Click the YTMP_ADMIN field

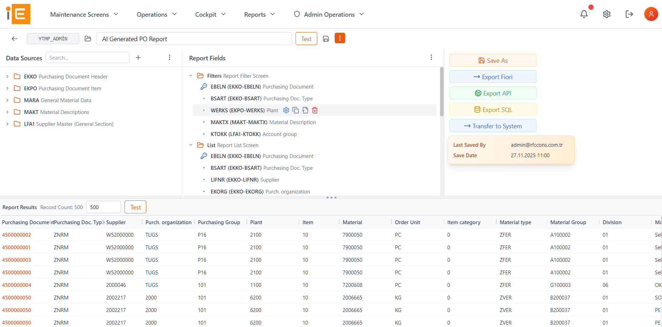53,39
